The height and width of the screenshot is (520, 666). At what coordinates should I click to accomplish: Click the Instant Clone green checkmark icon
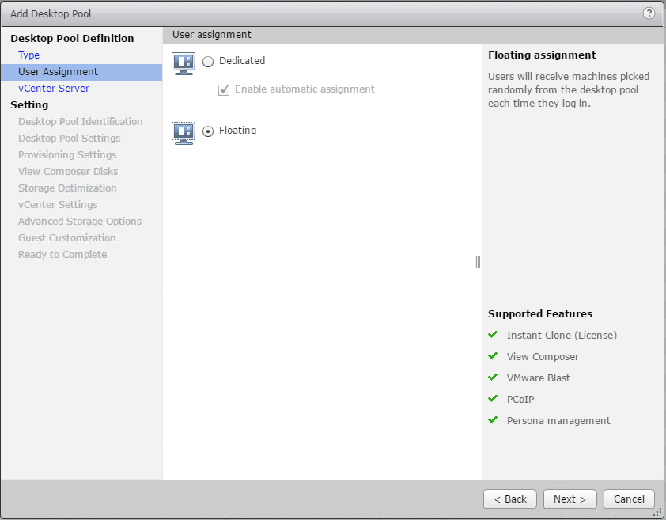point(494,335)
